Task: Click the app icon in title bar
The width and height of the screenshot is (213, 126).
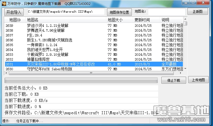Action: [x=4, y=3]
